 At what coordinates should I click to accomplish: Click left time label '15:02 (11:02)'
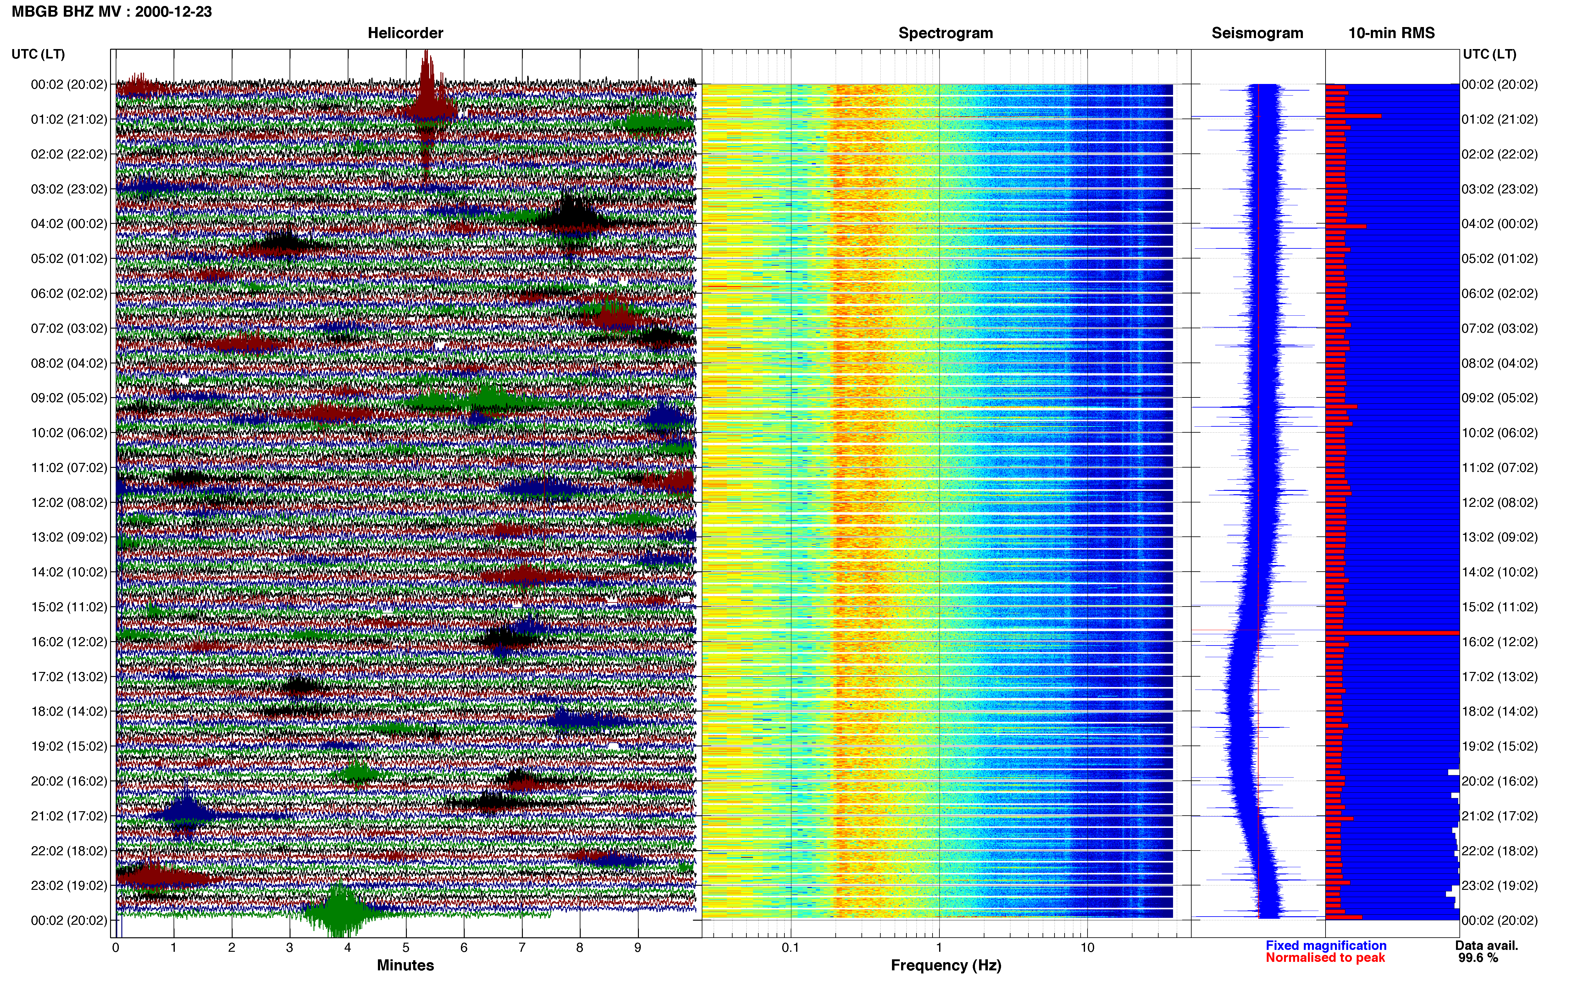pos(69,607)
